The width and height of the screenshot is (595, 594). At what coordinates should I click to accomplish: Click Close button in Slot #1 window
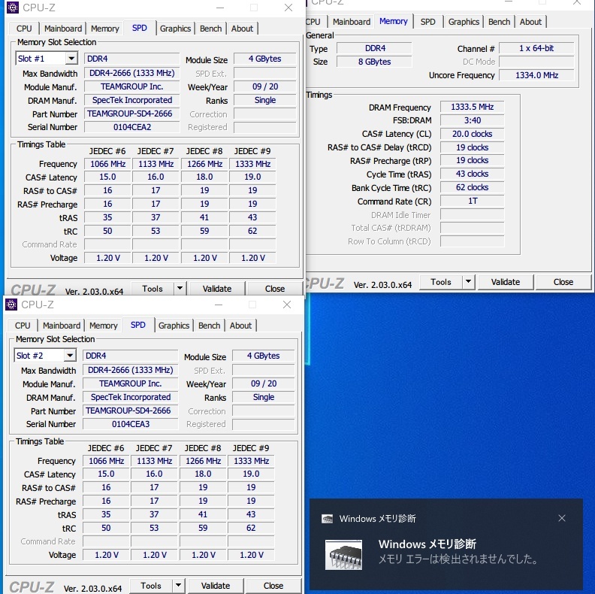275,288
